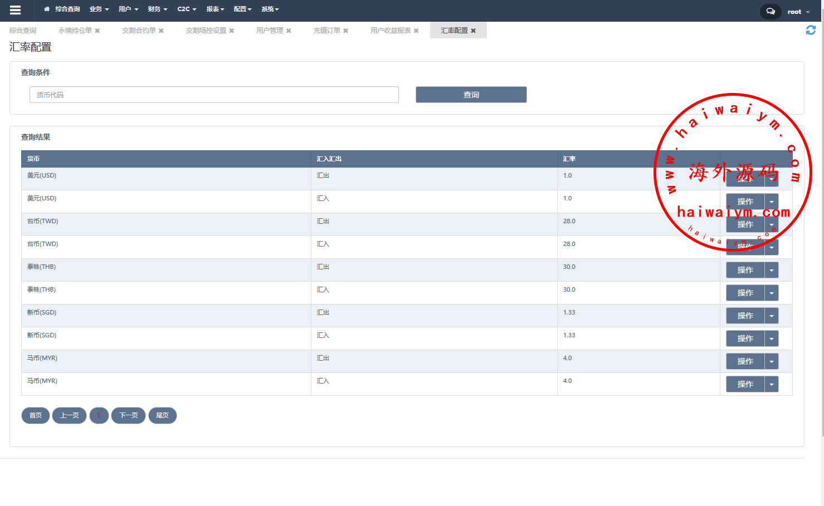Close the 永续持仓单 tab
824x506 pixels.
[x=97, y=31]
